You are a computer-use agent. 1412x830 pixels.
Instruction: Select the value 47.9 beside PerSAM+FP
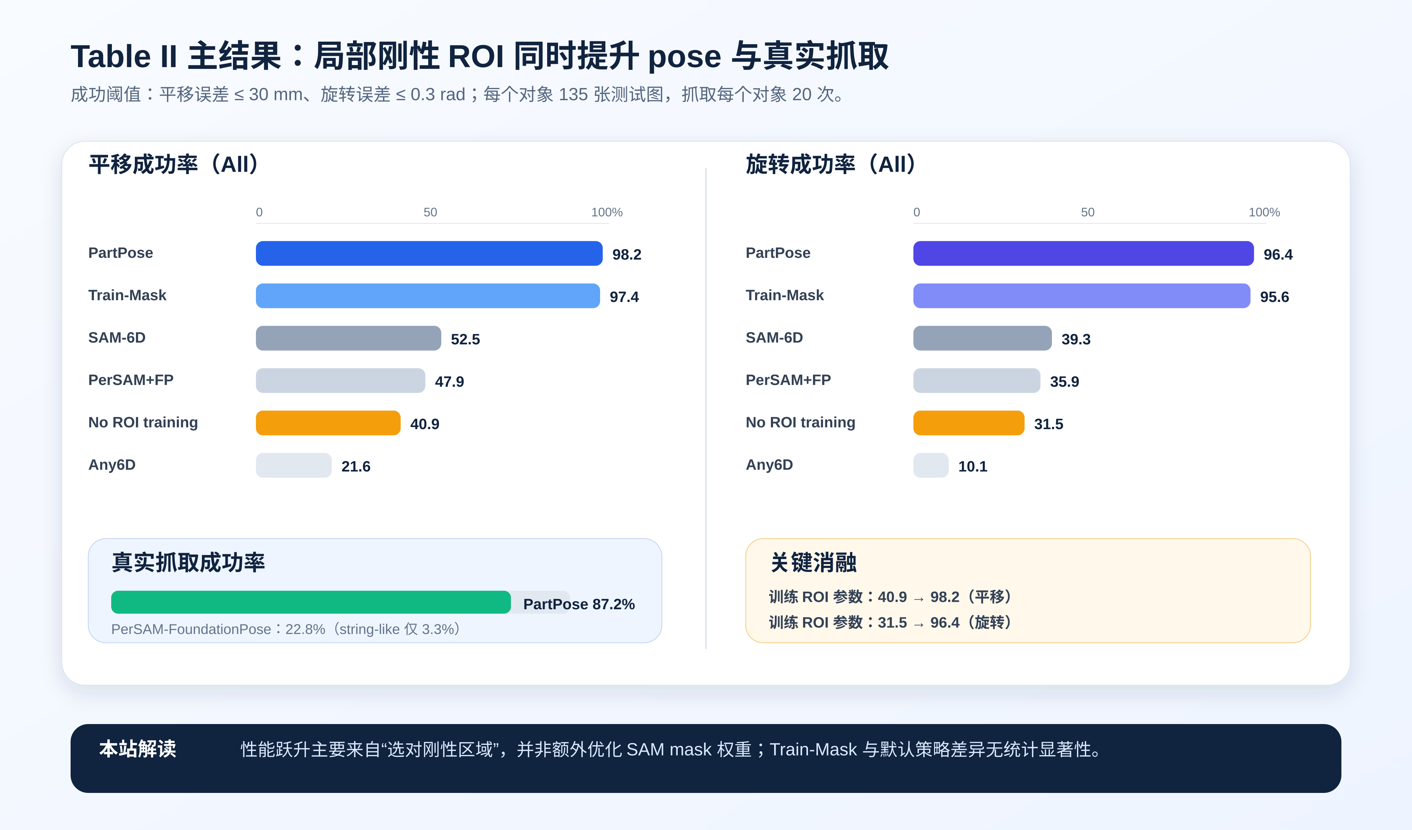pos(449,382)
